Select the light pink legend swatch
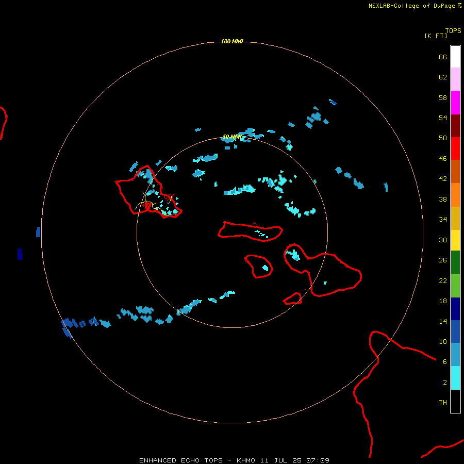The height and width of the screenshot is (464, 464). click(455, 79)
